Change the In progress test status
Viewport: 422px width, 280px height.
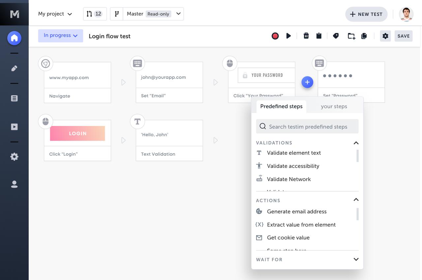60,35
